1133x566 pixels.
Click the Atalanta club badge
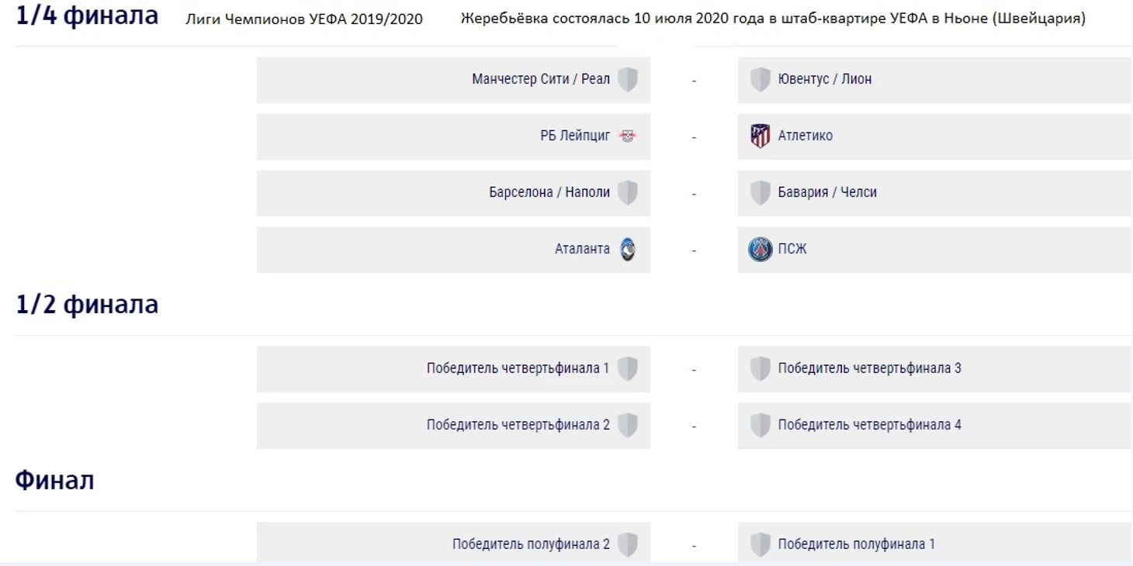pyautogui.click(x=628, y=249)
